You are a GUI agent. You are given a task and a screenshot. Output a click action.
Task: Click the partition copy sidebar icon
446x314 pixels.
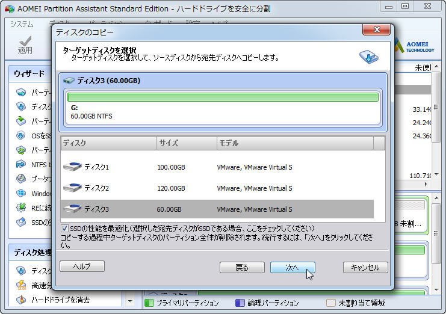21,121
